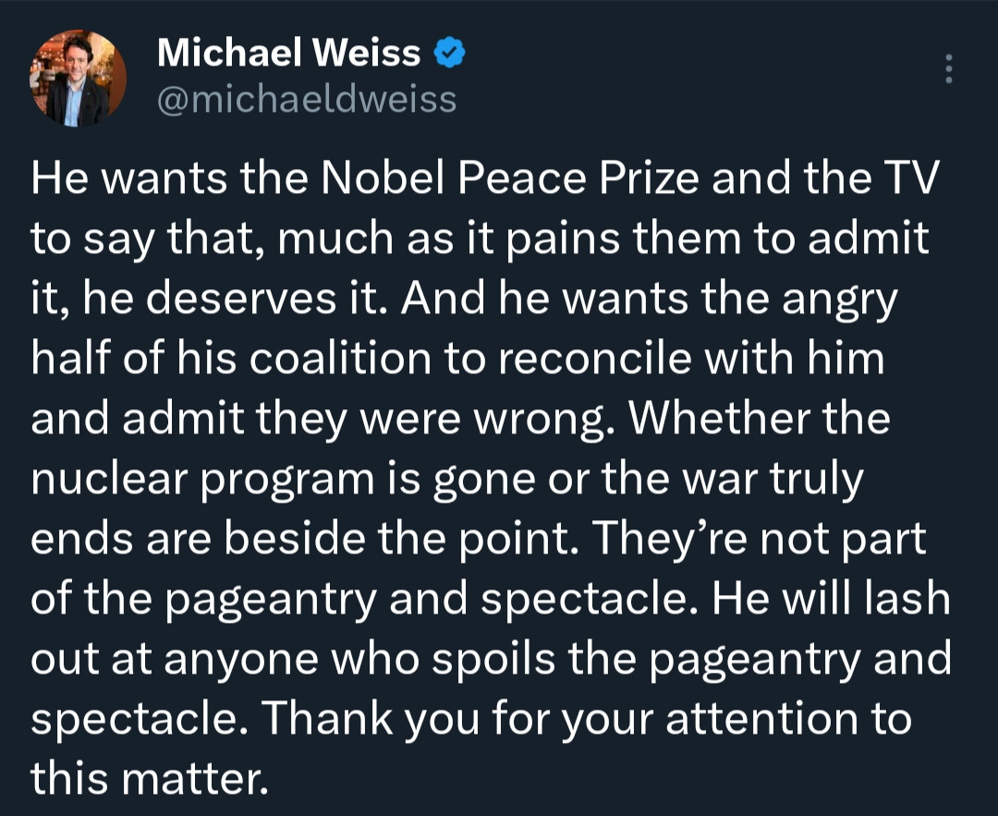This screenshot has width=998, height=816.
Task: Click the word "Whether" in the tweet
Action: click(719, 419)
